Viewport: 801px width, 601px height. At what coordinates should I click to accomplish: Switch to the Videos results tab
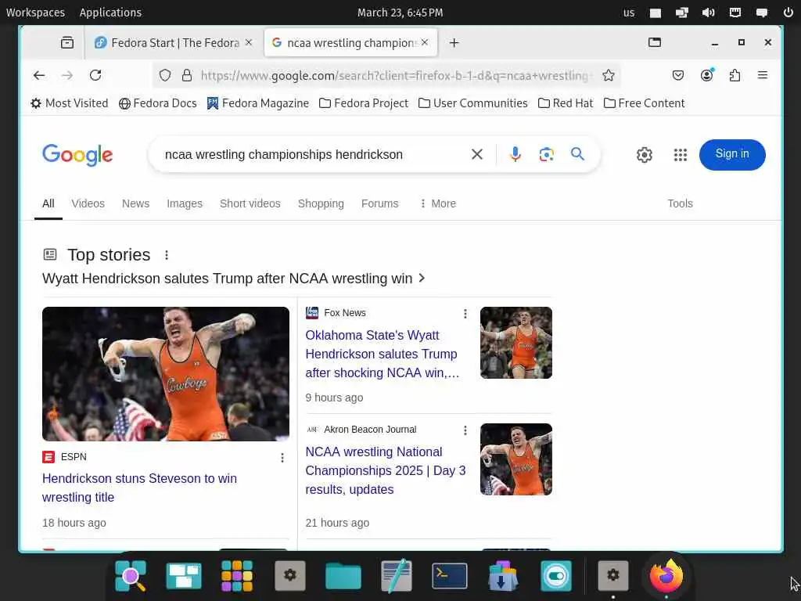(88, 203)
